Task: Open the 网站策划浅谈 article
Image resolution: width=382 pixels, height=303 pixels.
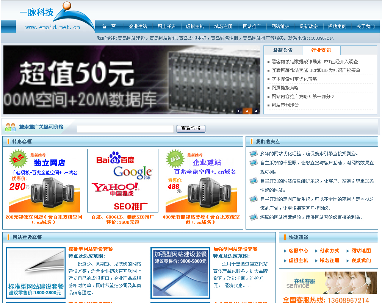Action: click(x=285, y=105)
